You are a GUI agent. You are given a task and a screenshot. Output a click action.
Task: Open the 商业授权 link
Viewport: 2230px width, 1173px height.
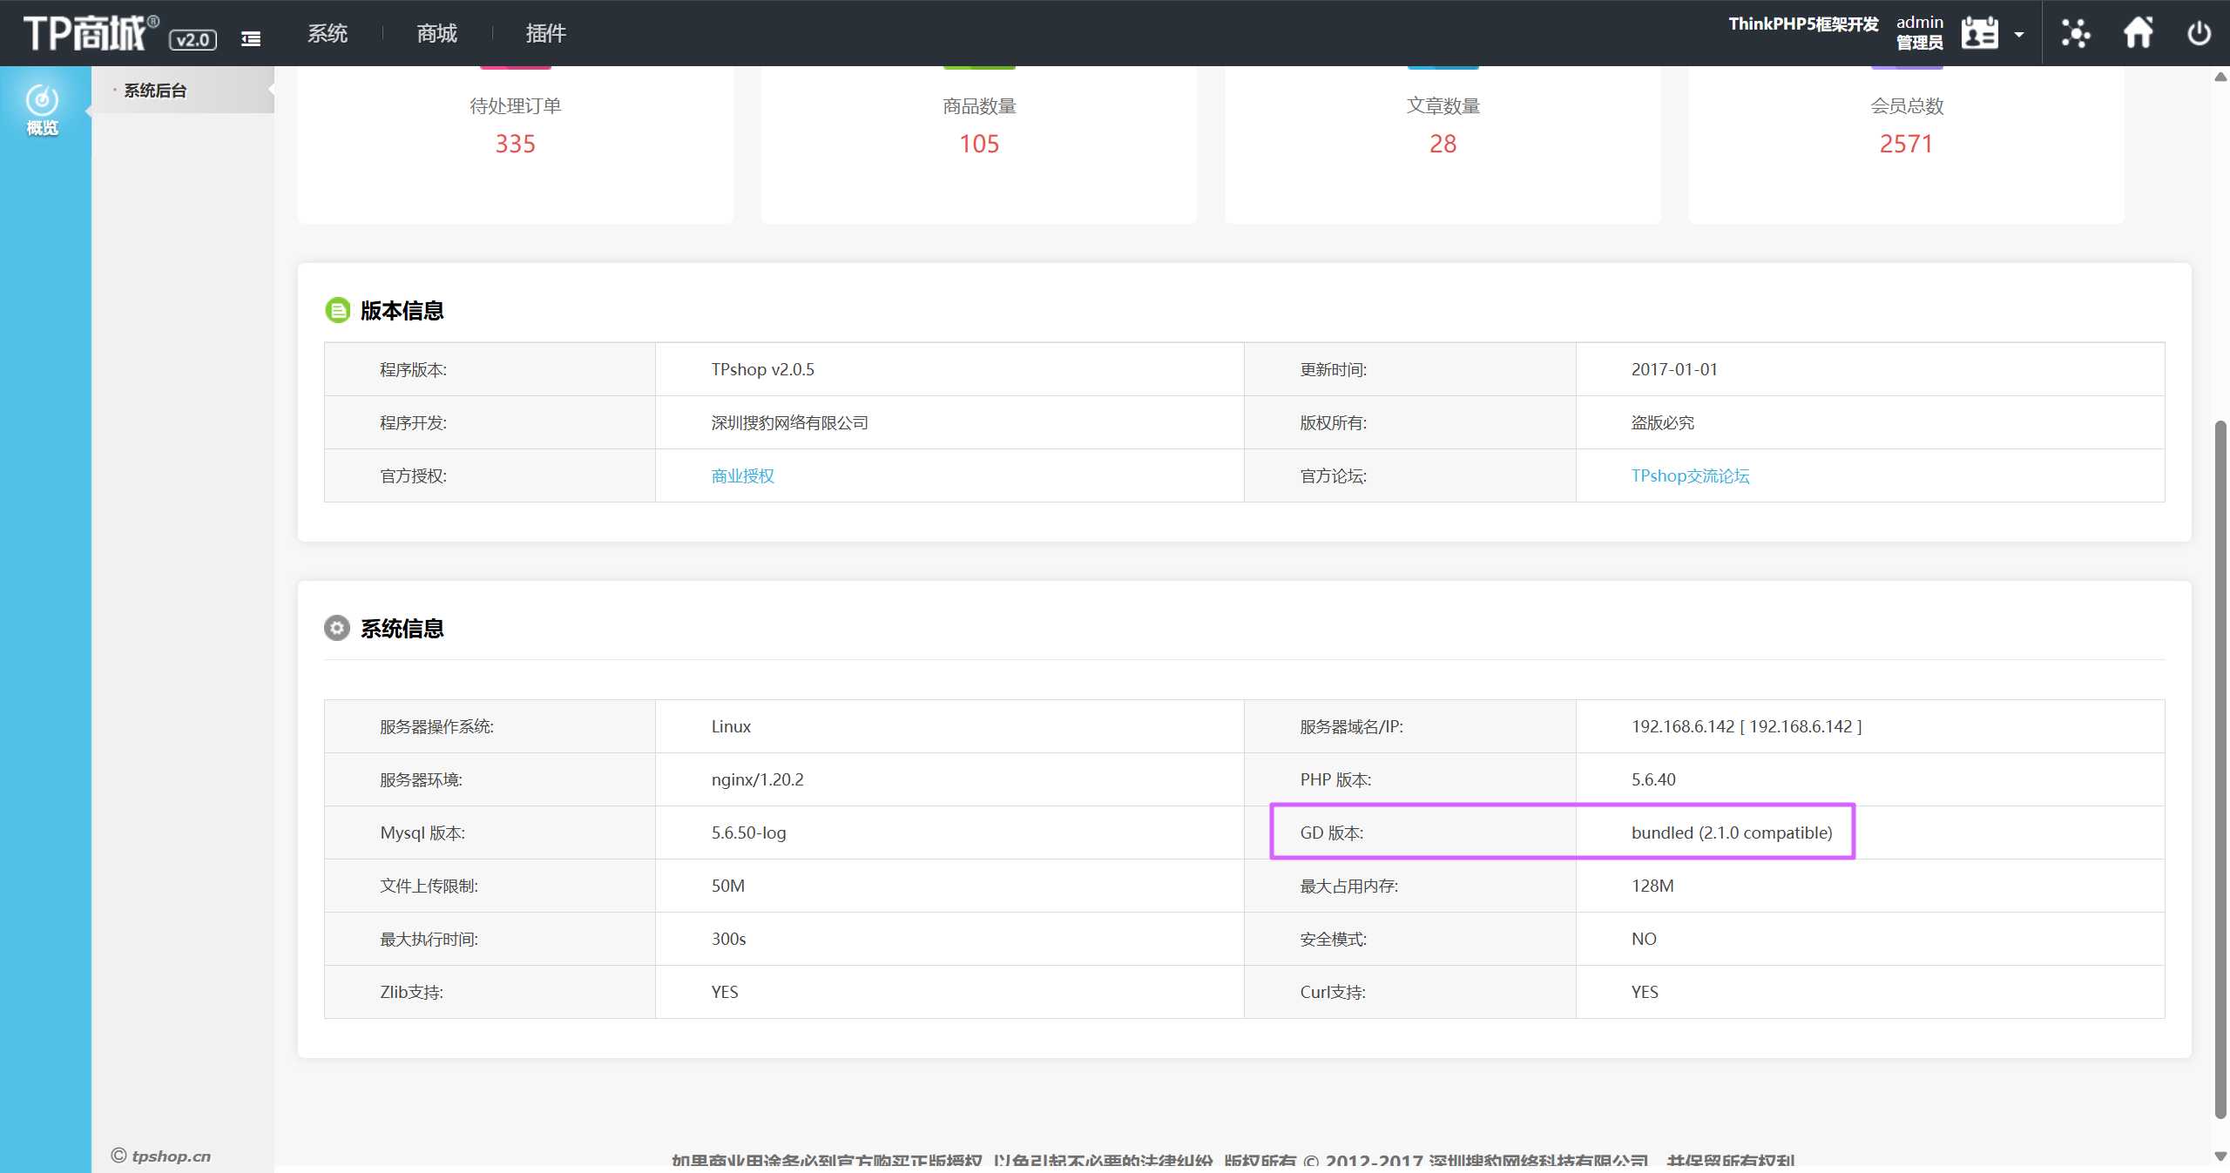743,475
